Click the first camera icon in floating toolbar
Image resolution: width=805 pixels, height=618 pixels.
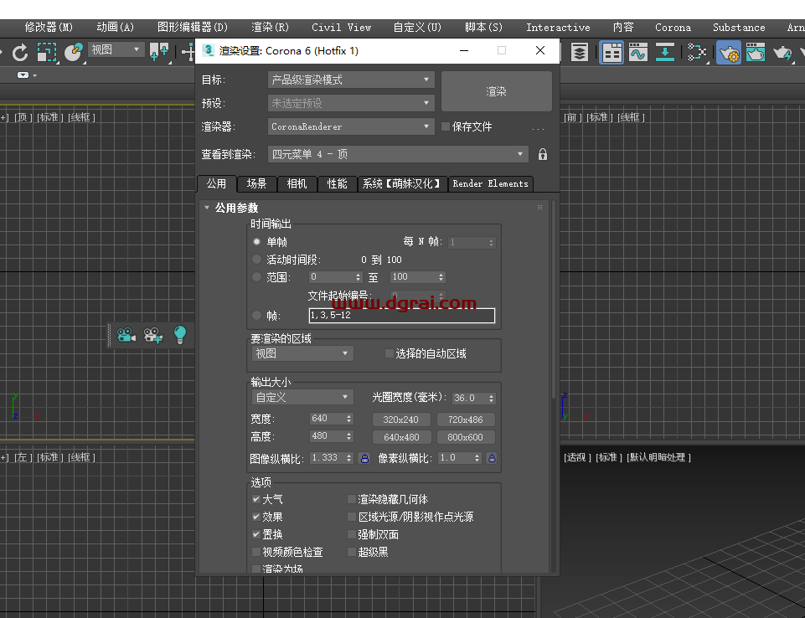pyautogui.click(x=126, y=335)
